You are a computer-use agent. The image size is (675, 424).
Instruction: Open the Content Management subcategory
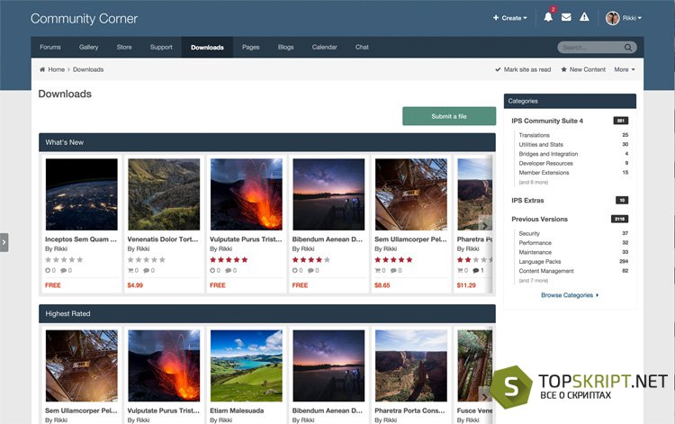(x=546, y=271)
